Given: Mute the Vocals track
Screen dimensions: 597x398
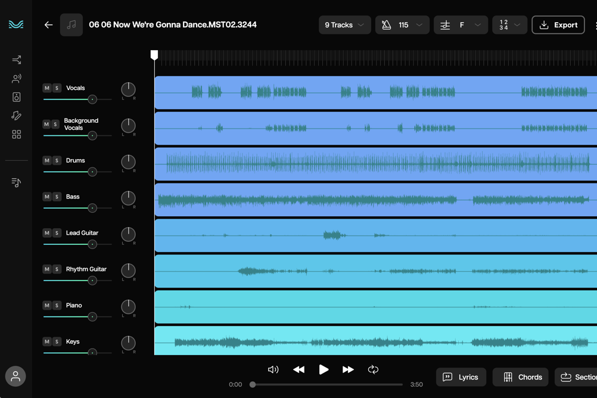Looking at the screenshot, I should point(47,88).
